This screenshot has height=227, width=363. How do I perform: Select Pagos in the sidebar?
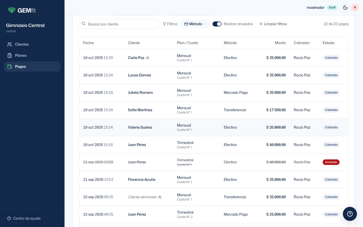pos(32,67)
